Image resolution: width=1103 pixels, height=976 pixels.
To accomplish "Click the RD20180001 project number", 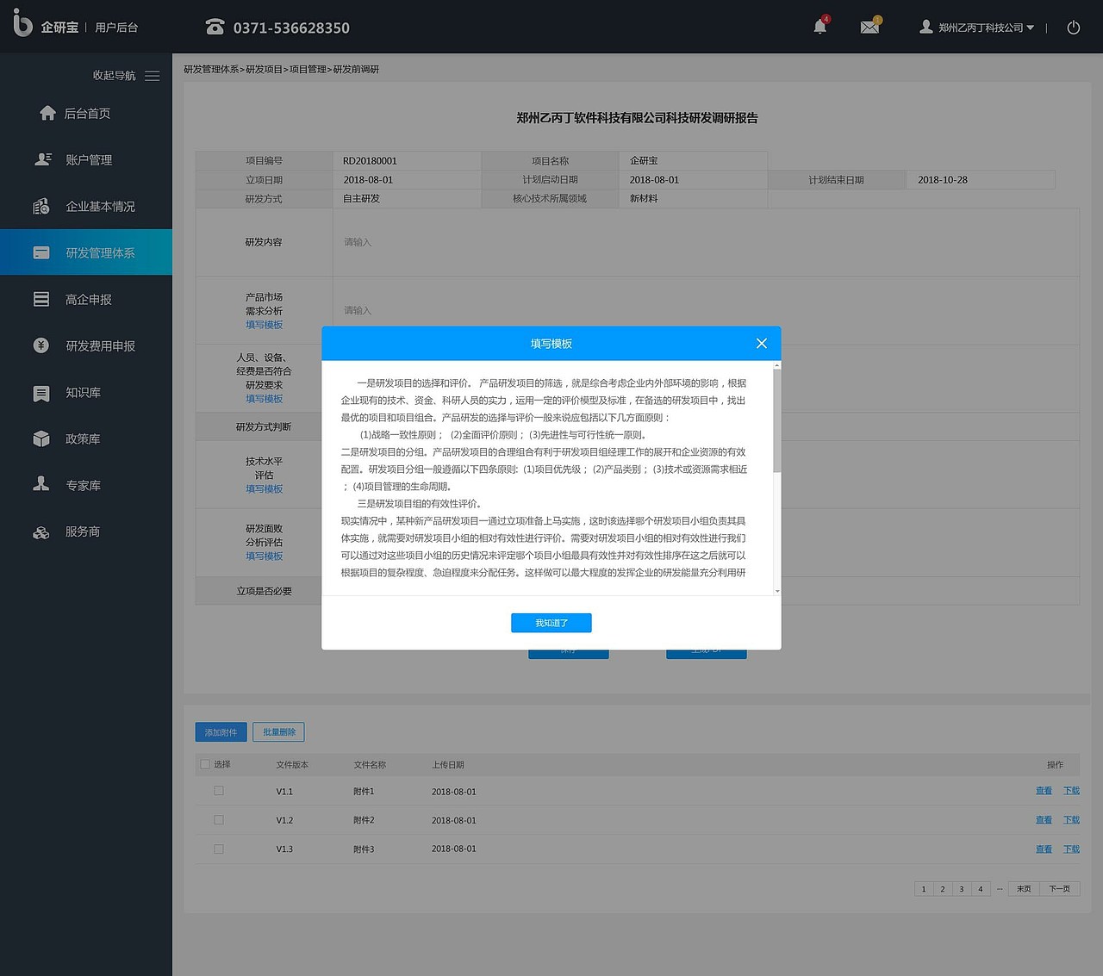I will click(x=370, y=161).
